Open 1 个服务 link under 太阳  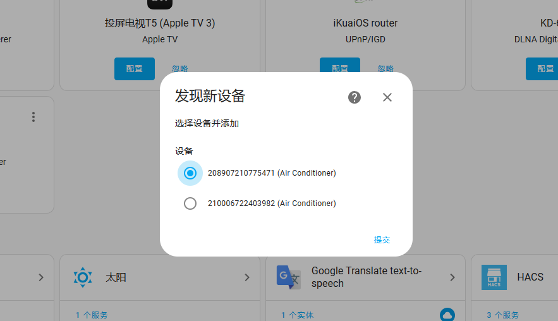point(92,315)
